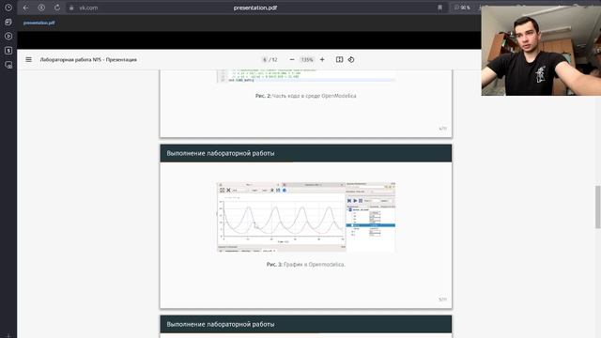Reload the current page
The width and height of the screenshot is (601, 338).
[x=56, y=8]
